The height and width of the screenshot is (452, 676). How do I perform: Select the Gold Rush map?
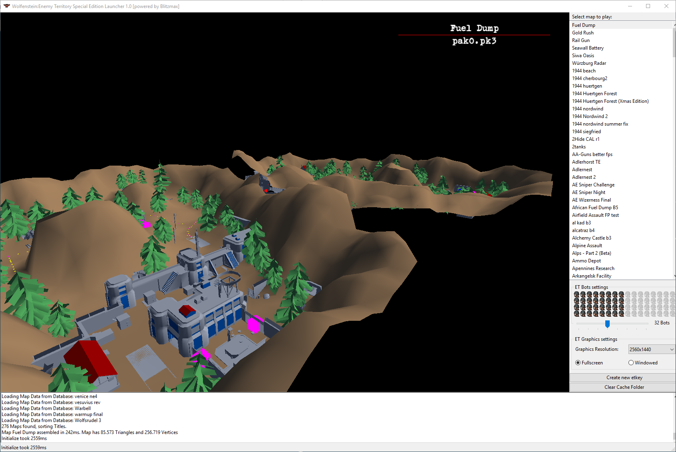point(583,33)
